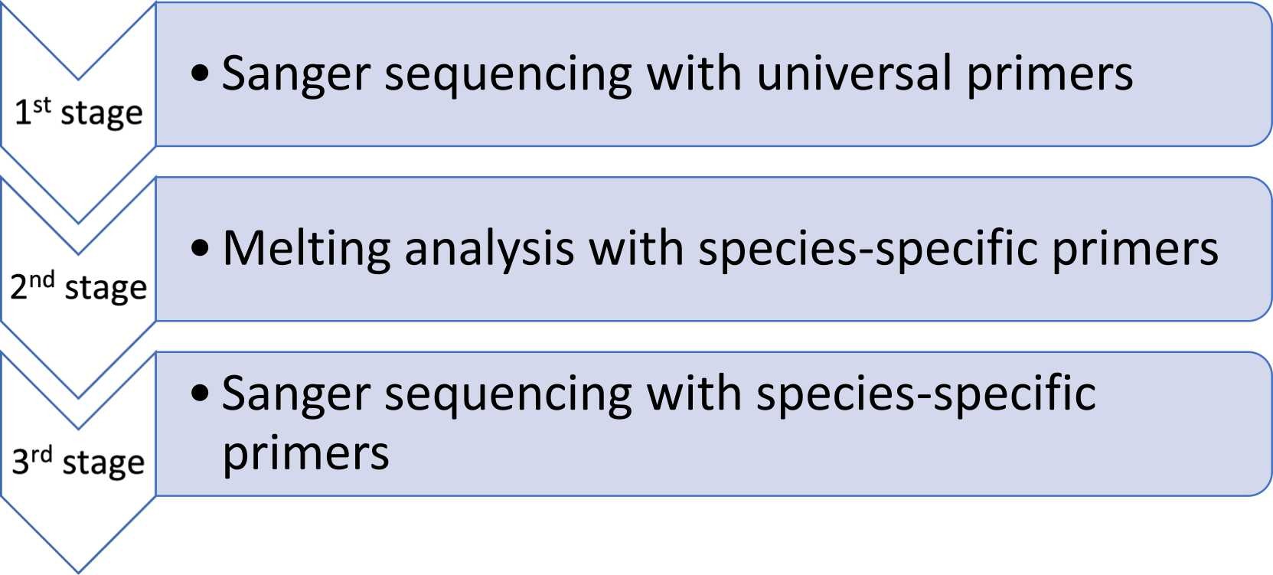Select the bullet in the third stage box
The image size is (1273, 575).
(201, 394)
